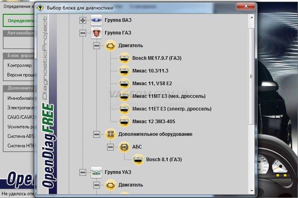Select the АБС label
The width and height of the screenshot is (298, 198).
pos(137,147)
